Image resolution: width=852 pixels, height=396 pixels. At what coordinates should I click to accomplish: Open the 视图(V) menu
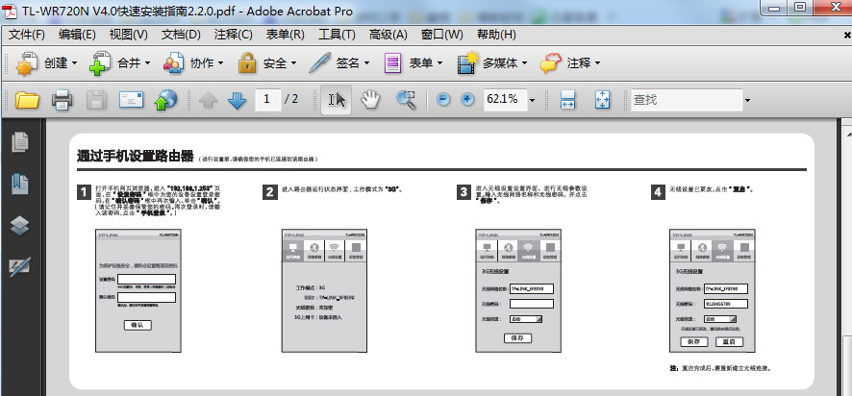128,35
